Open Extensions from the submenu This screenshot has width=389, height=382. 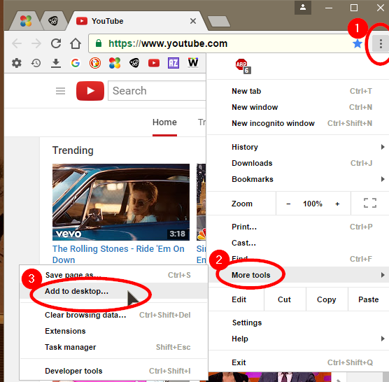(x=113, y=331)
